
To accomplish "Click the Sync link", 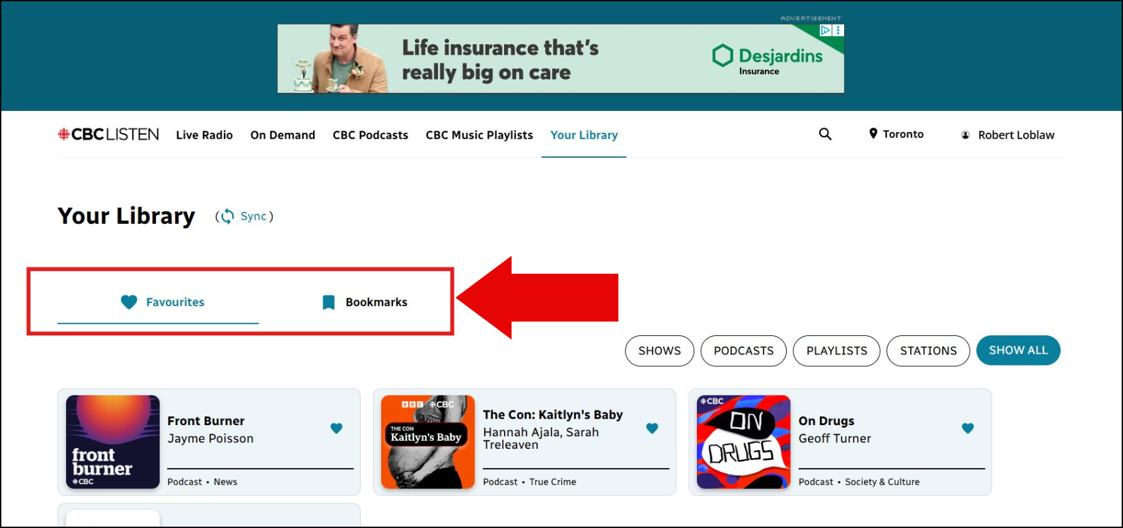I will click(254, 216).
